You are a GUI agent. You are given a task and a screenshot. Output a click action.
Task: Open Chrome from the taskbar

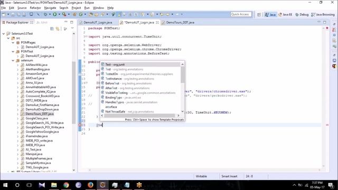(66, 185)
